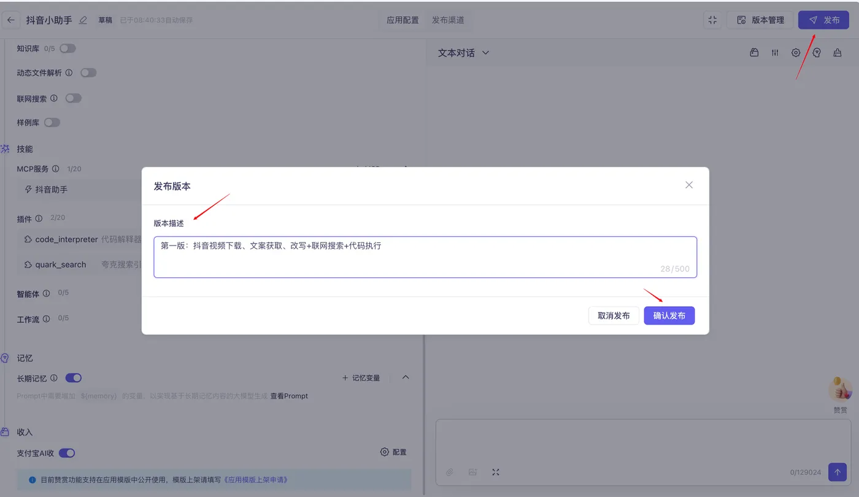
Task: Click the info icon next to 联网搜索
Action: click(54, 98)
